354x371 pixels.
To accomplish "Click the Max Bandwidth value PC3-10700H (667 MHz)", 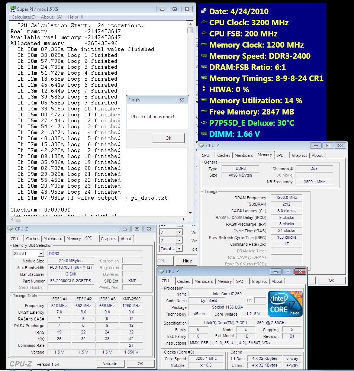I will [x=71, y=268].
